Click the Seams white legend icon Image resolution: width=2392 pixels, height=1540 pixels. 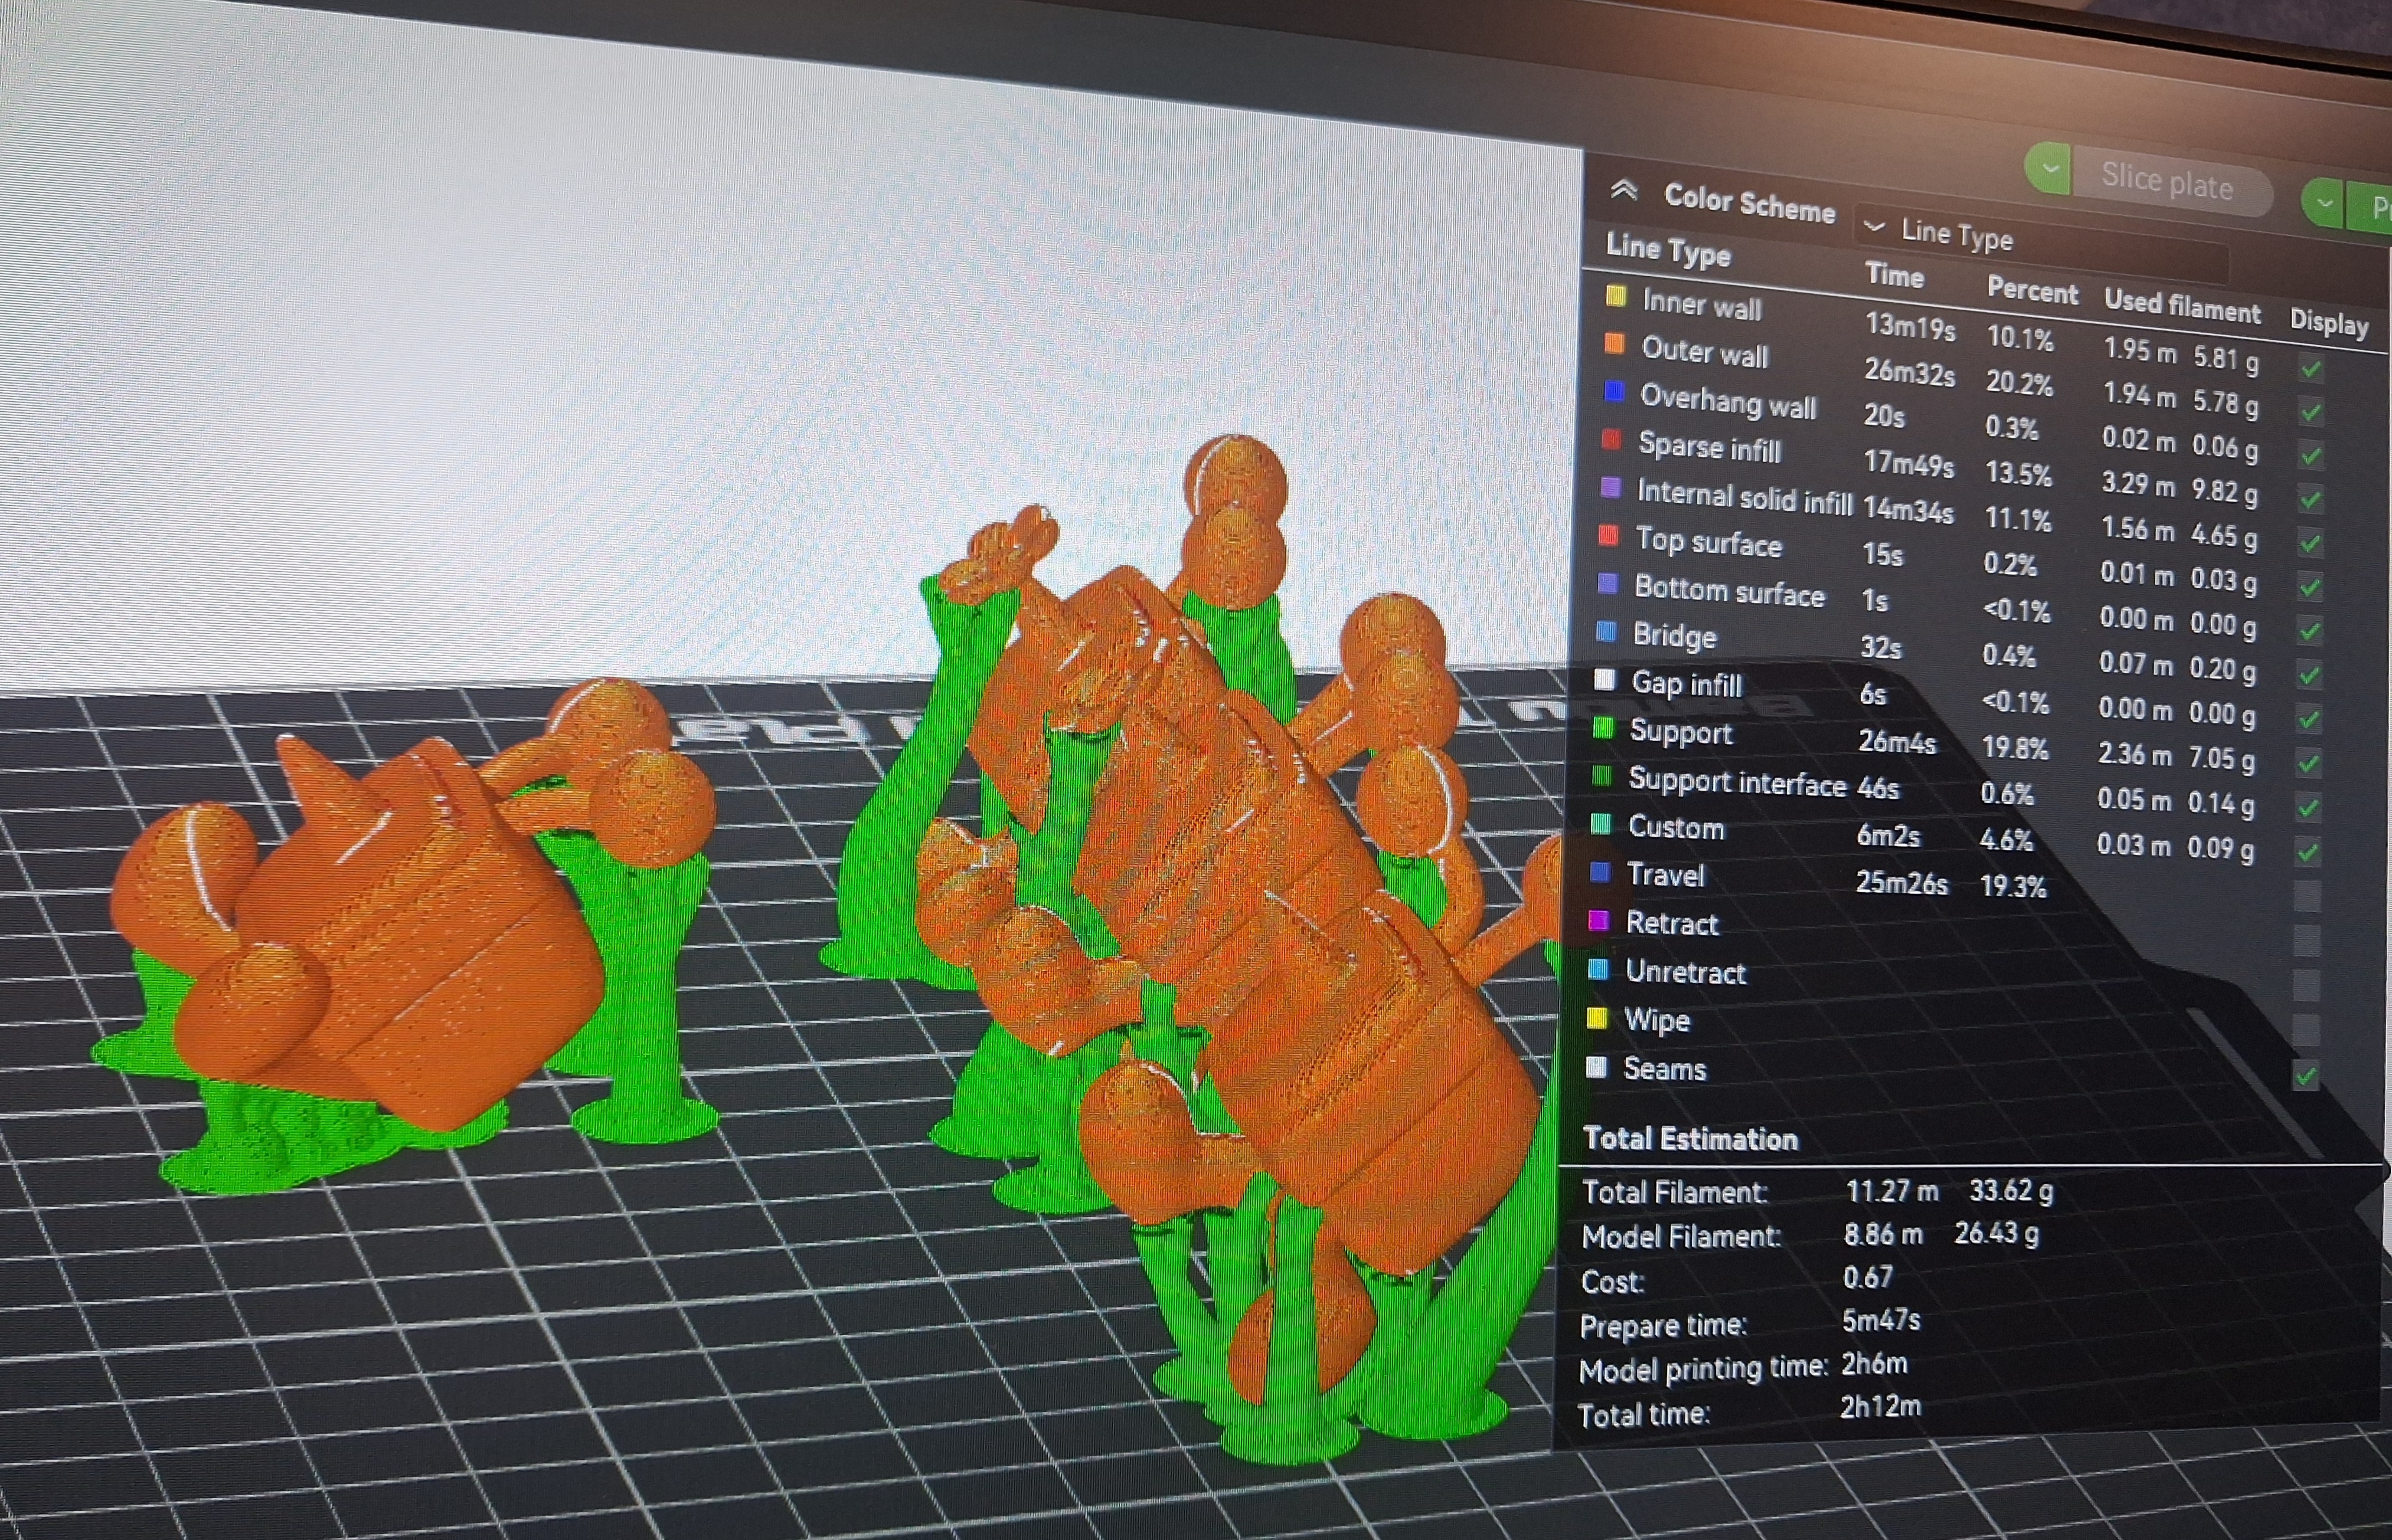click(1597, 1067)
